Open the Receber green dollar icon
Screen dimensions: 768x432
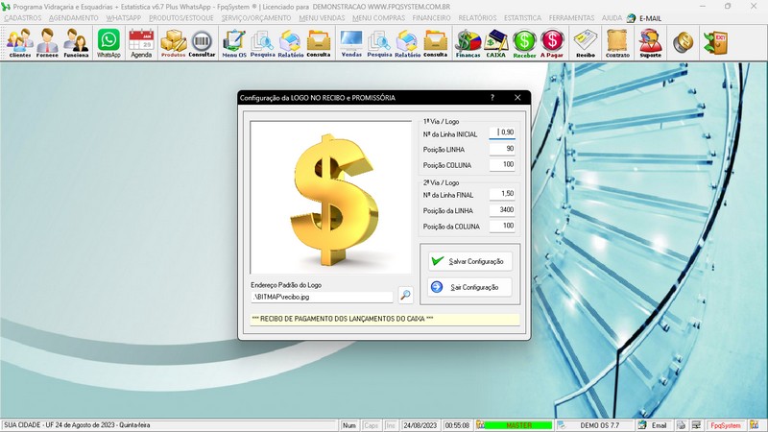click(524, 43)
